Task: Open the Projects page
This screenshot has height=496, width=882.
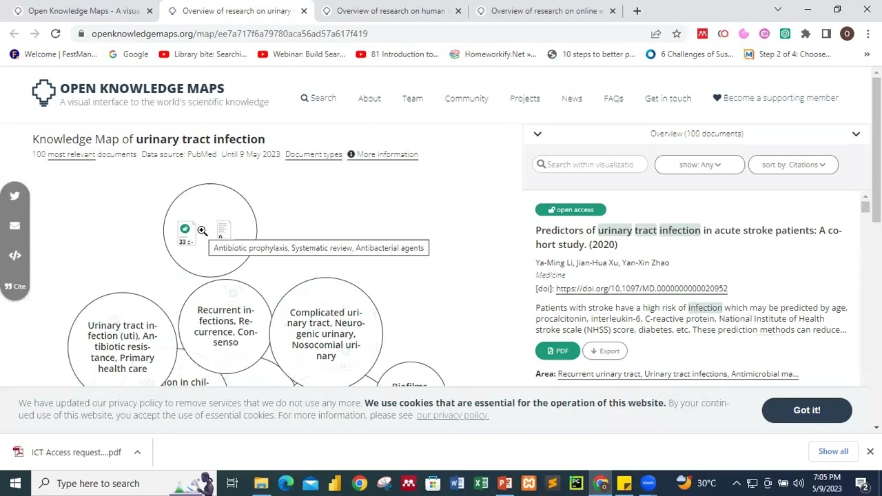Action: tap(525, 99)
